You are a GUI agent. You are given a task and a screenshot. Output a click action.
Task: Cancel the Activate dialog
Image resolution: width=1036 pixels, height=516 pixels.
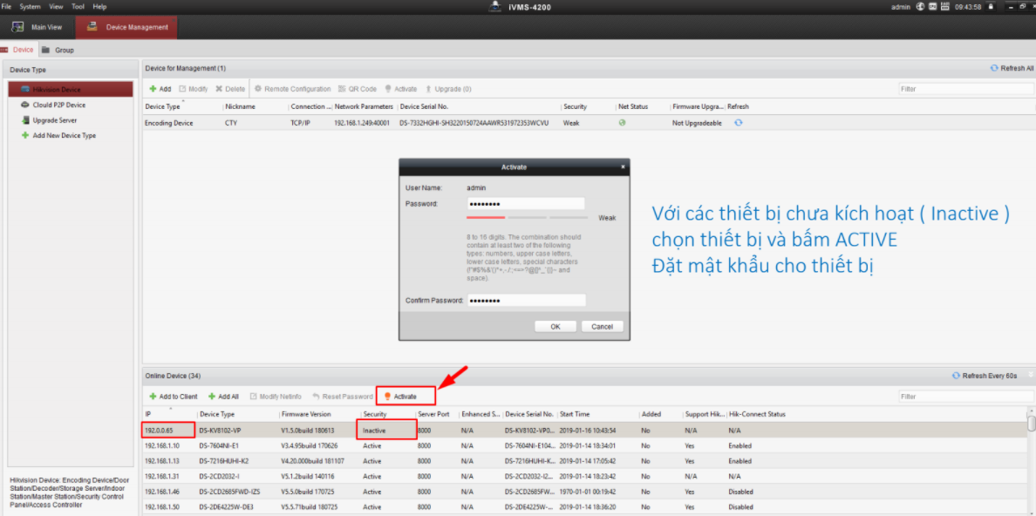(x=602, y=325)
